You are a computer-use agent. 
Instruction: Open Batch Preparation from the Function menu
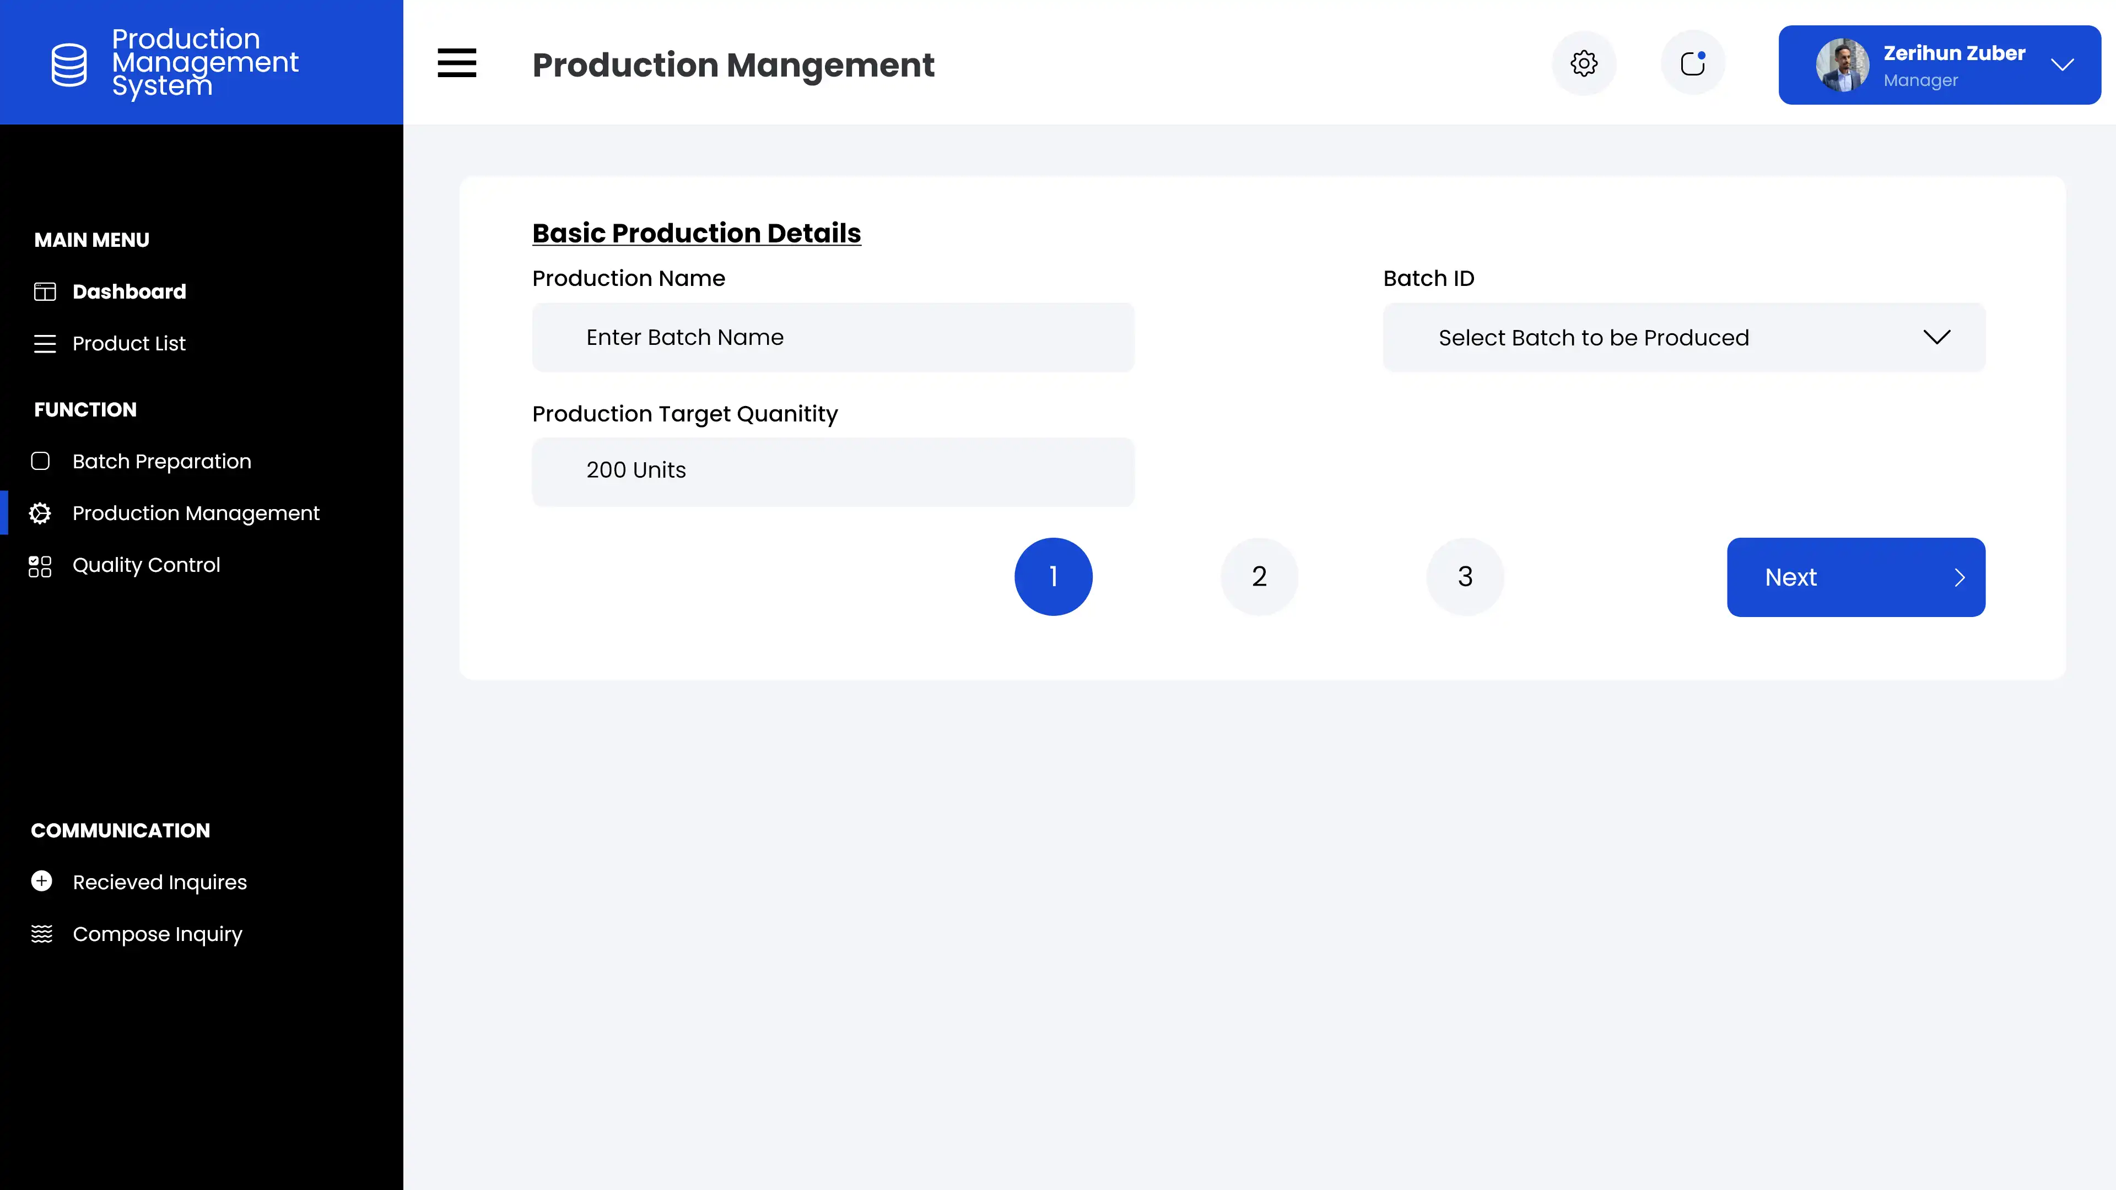click(x=162, y=462)
